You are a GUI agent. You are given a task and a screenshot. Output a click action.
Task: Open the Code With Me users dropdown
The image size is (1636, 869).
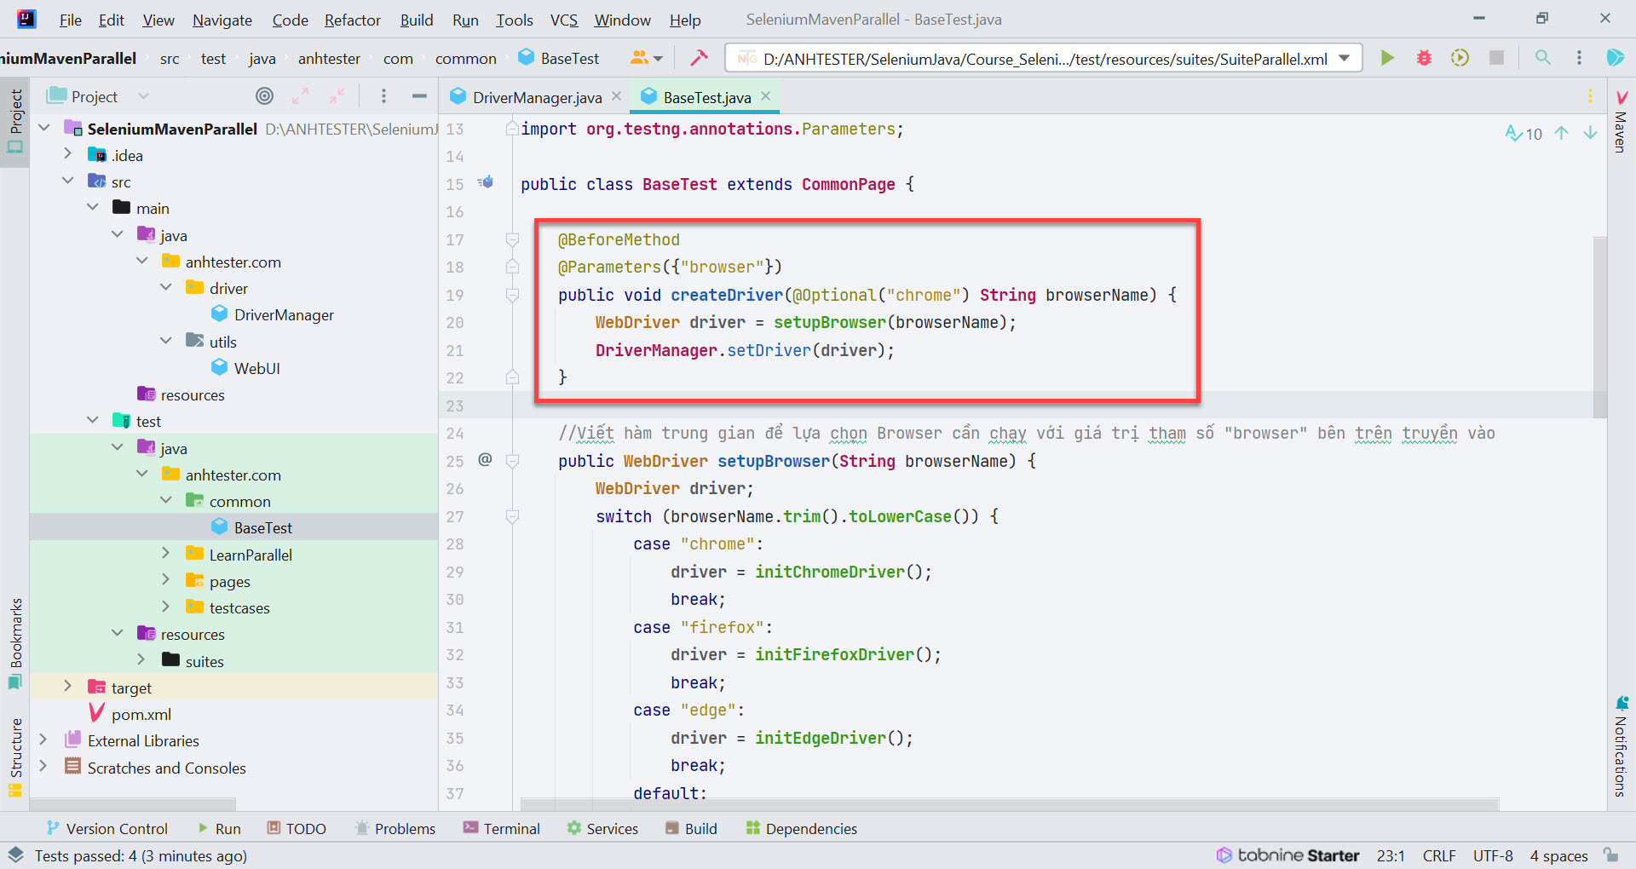(x=647, y=58)
